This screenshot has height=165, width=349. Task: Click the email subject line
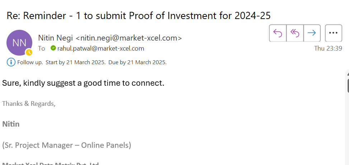point(138,15)
